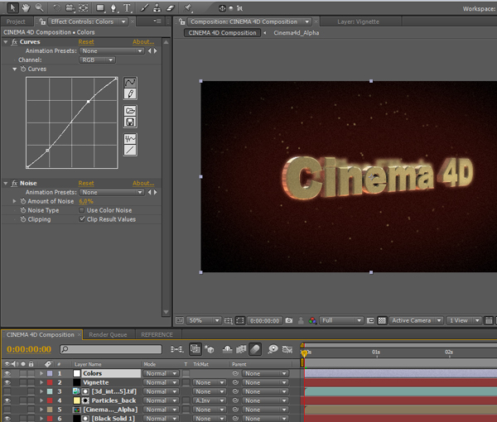Screen dimensions: 497x422
Task: Save the current curve to file
Action: point(130,122)
